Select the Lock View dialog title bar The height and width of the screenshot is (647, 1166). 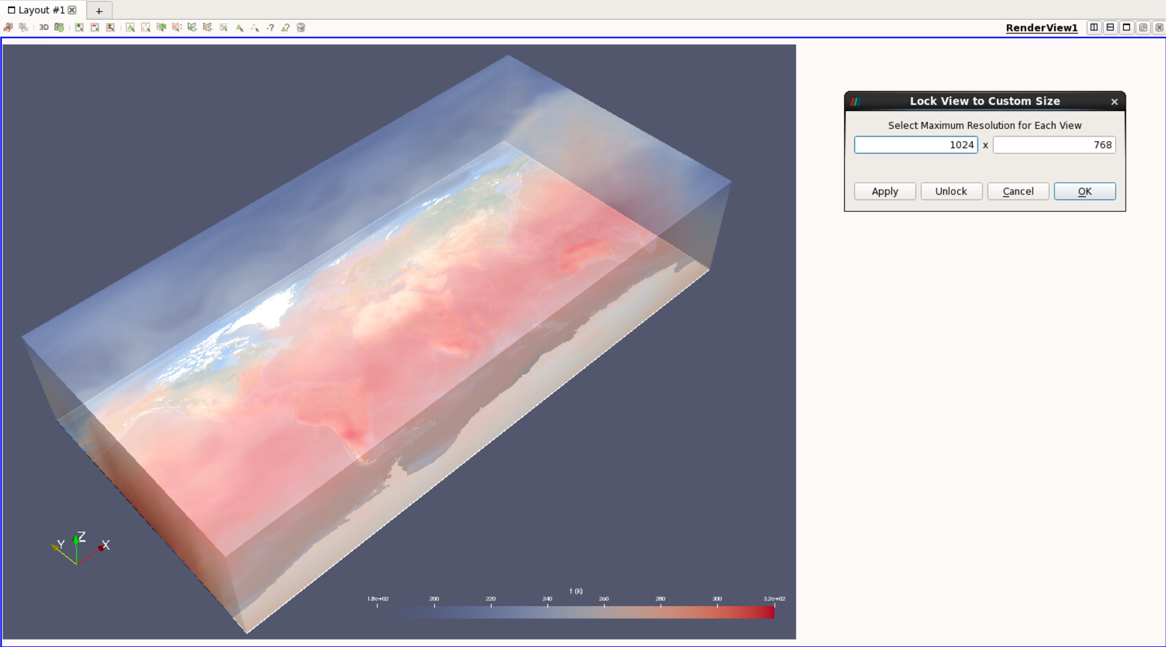(984, 101)
